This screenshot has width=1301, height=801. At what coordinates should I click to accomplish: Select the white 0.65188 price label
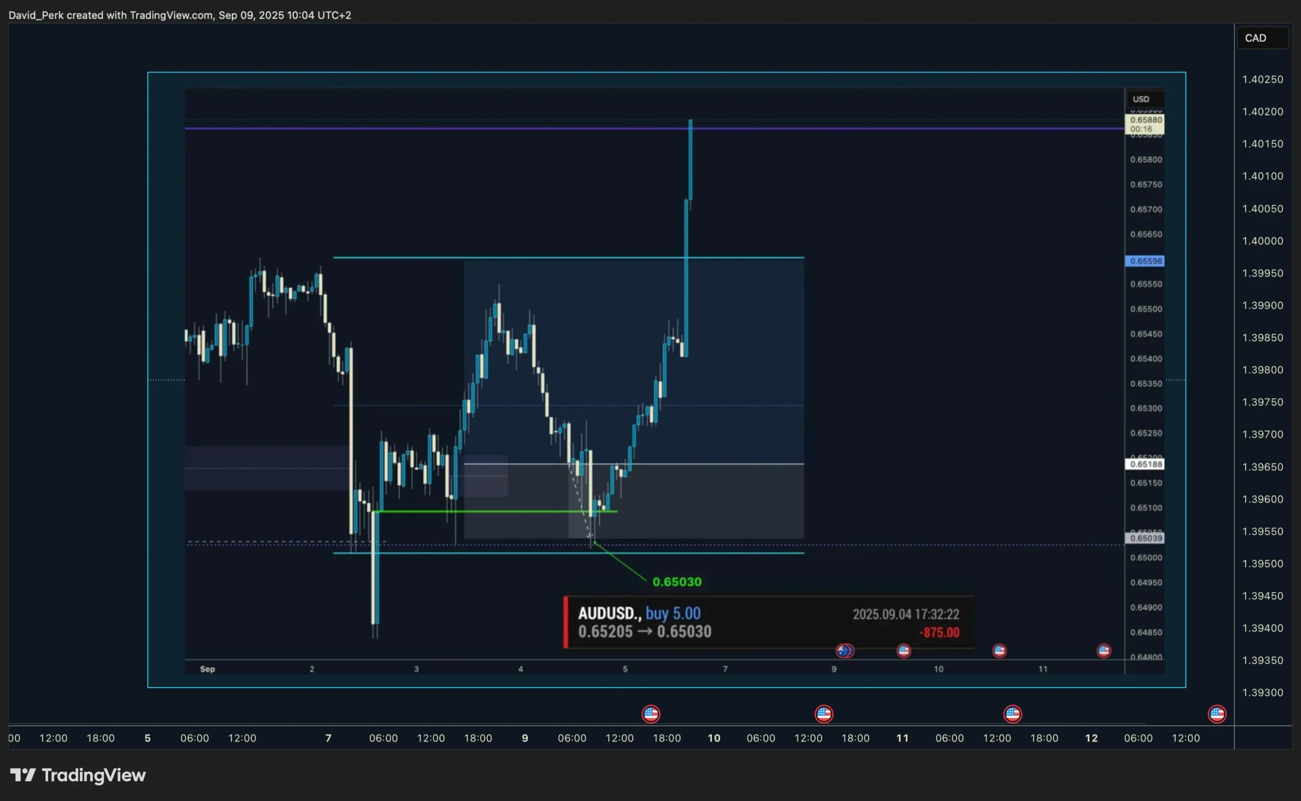click(x=1144, y=464)
